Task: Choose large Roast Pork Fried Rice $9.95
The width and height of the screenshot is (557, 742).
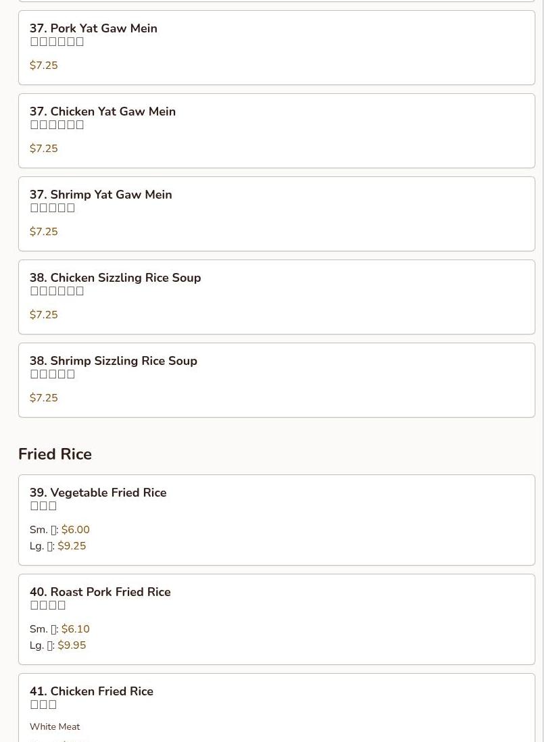Action: coord(72,645)
